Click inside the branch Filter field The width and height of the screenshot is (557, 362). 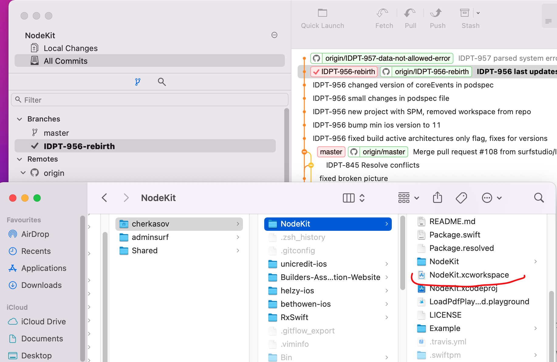150,100
